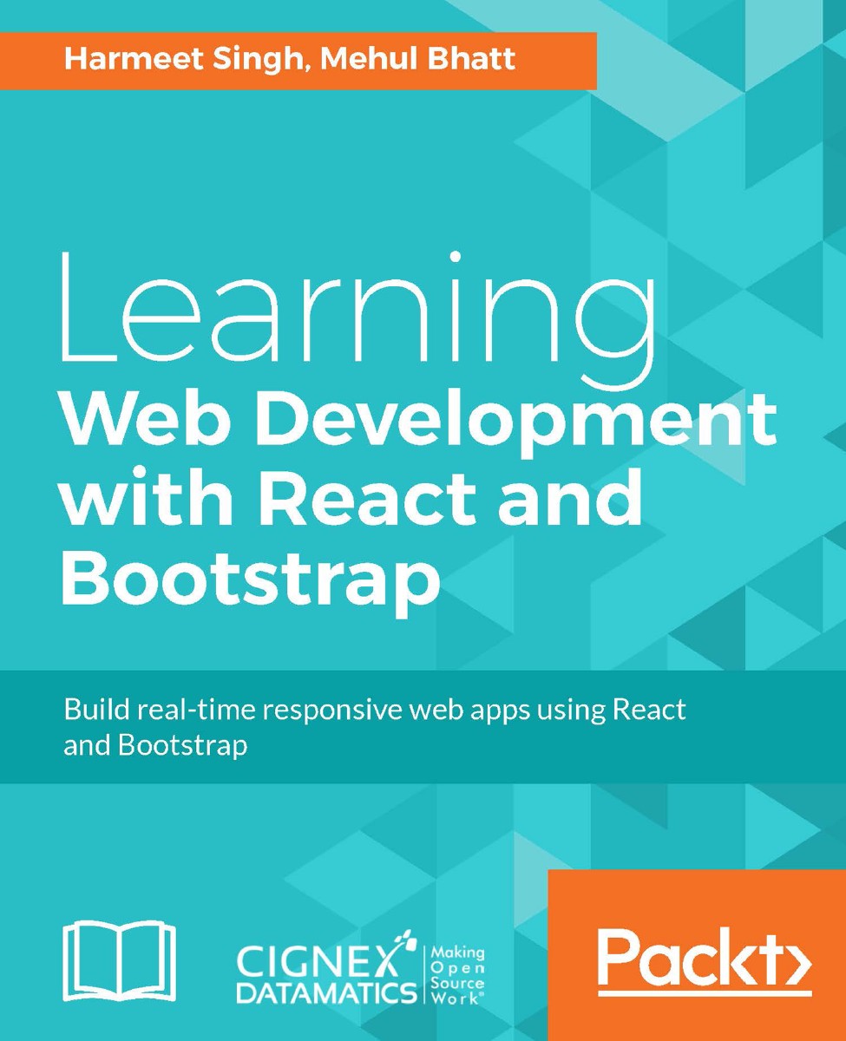Select the subtitle text about responsive web apps
Viewport: 846px width, 1041px height.
373,726
